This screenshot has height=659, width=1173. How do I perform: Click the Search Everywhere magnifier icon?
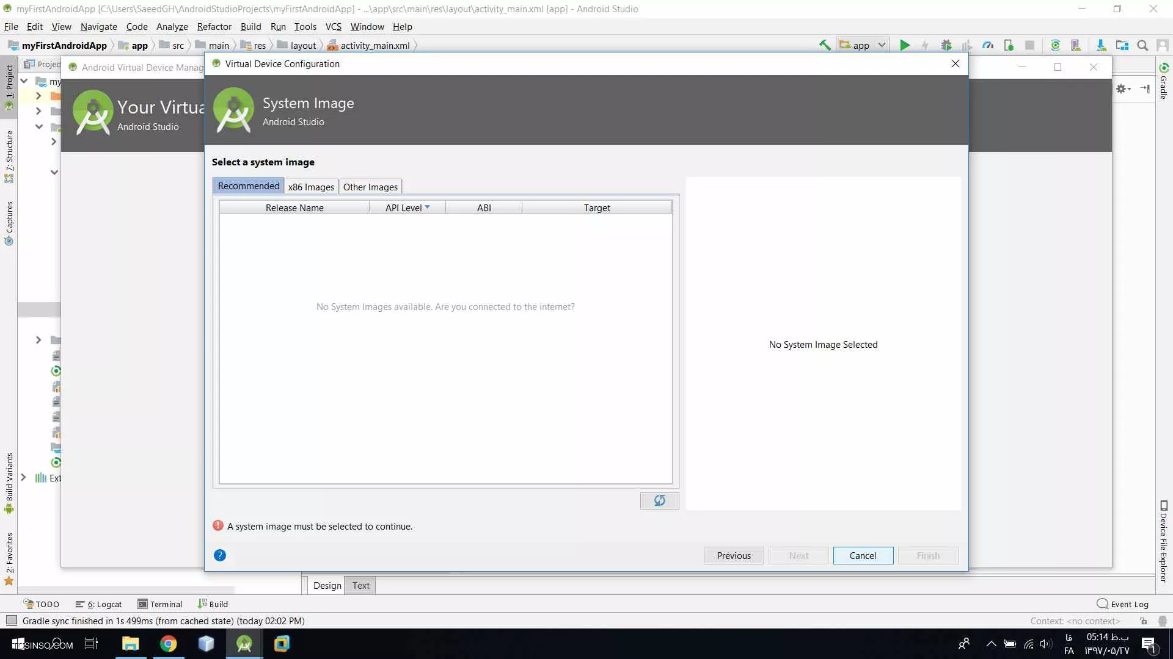[x=1142, y=45]
